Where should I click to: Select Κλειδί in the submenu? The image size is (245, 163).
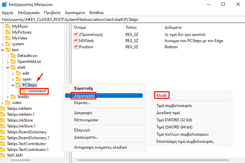[188, 95]
